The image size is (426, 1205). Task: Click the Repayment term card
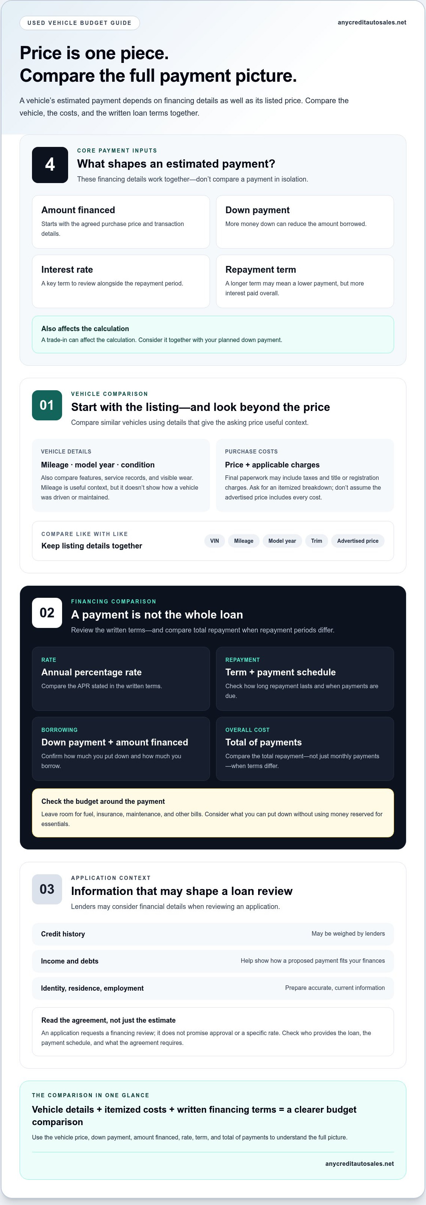pyautogui.click(x=304, y=281)
